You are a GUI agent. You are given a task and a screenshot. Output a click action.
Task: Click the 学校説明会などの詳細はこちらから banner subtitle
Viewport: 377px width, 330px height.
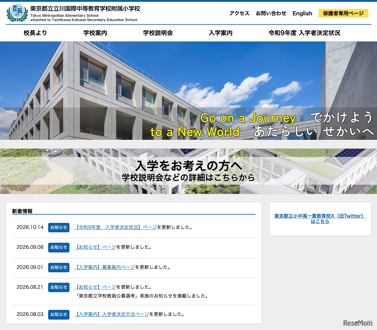point(188,177)
